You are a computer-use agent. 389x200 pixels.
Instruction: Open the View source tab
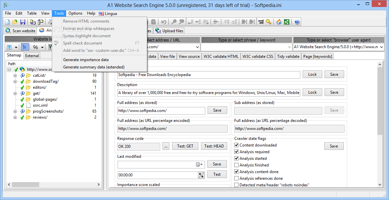click(189, 56)
